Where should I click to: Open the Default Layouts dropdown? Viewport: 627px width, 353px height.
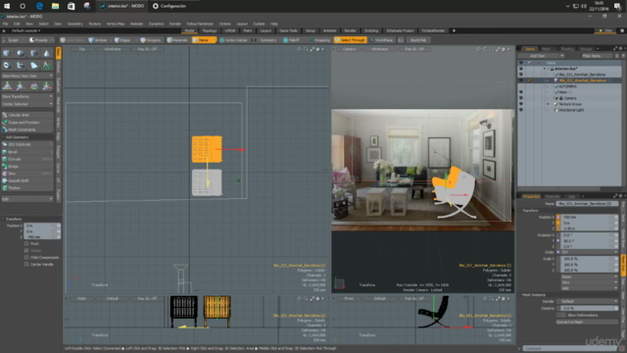26,30
